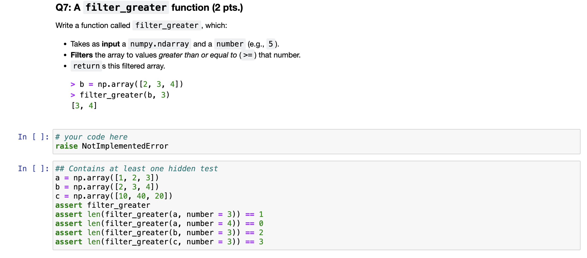Select the test cell's 'In [ ]:' prompt
Image resolution: width=587 pixels, height=258 pixels.
click(34, 169)
